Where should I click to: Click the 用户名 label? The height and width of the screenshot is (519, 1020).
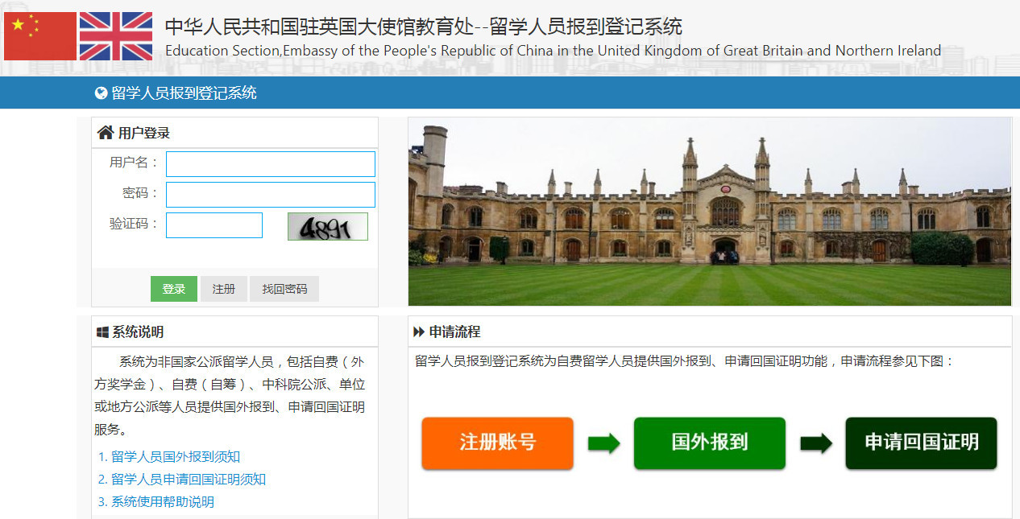click(135, 163)
